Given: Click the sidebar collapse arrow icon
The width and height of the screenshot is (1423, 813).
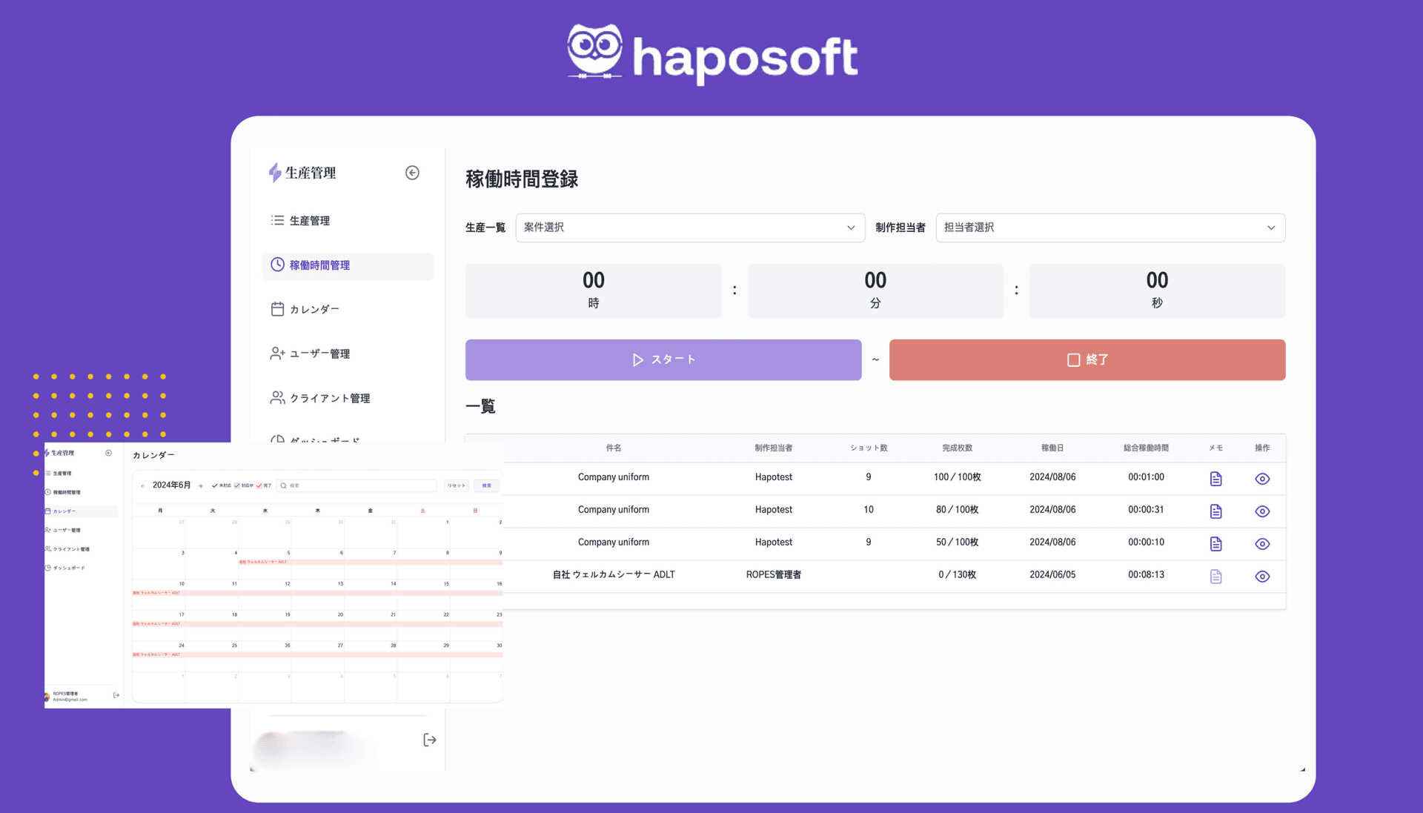Looking at the screenshot, I should click(x=412, y=173).
